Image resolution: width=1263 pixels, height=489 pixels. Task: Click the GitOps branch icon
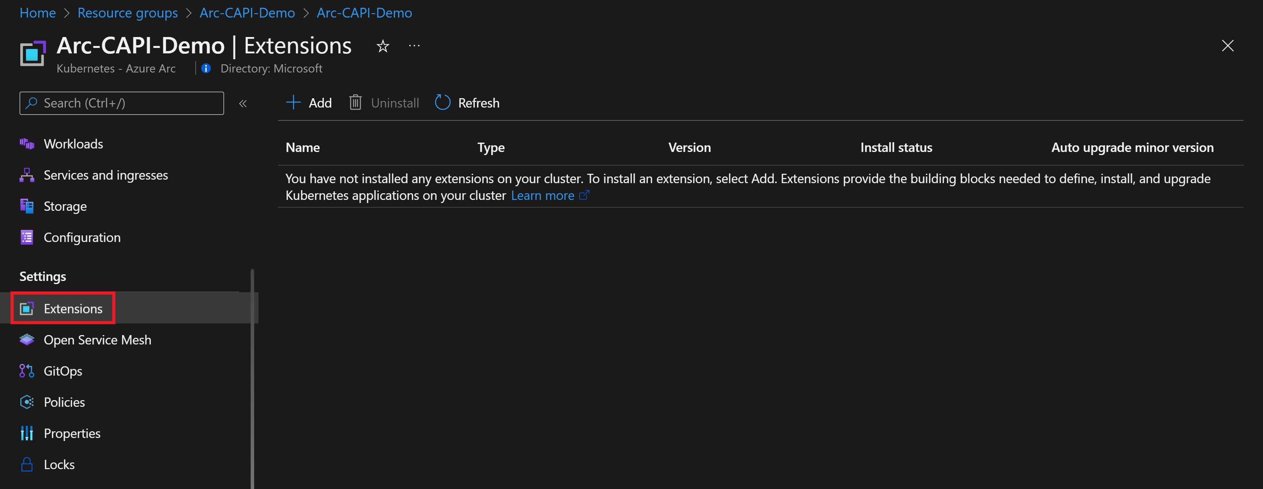click(27, 371)
